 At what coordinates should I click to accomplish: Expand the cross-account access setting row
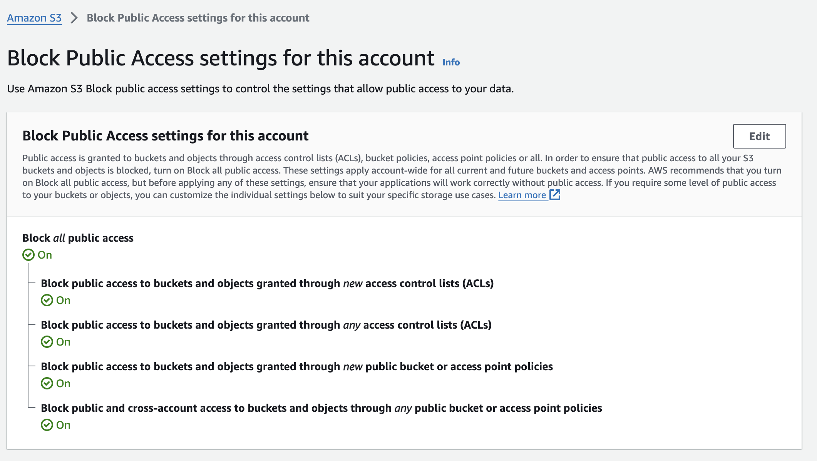click(321, 408)
